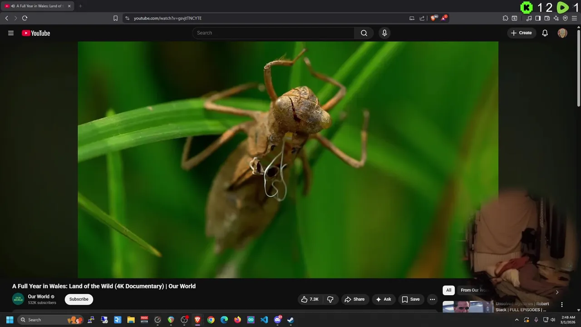Click the voice search microphone icon
Image resolution: width=581 pixels, height=327 pixels.
pyautogui.click(x=384, y=33)
